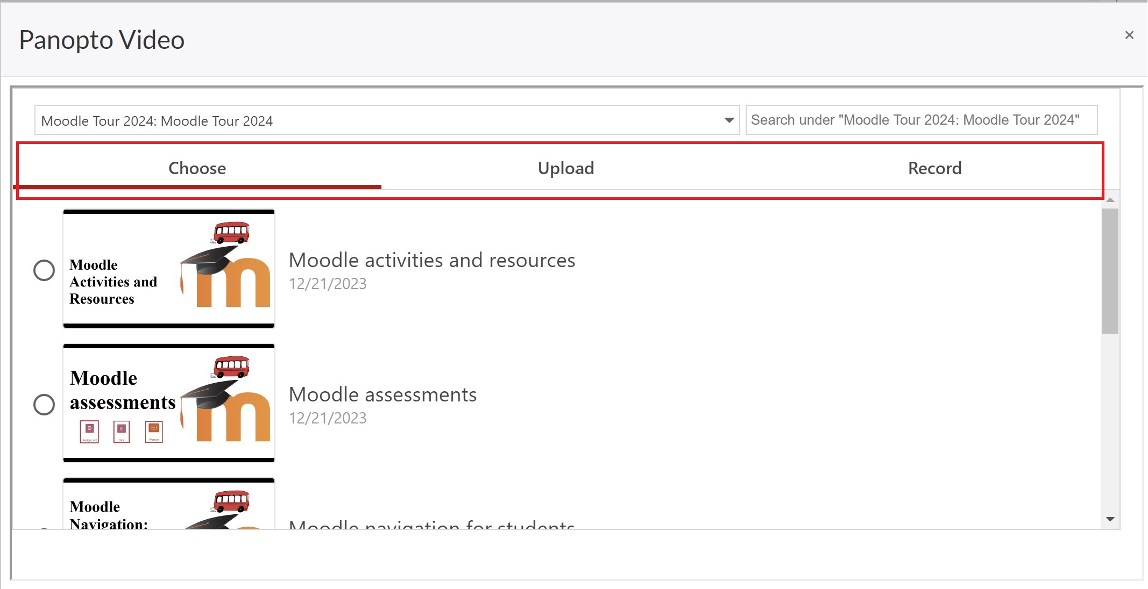Close the Panopto Video dialog
Viewport: 1148px width, 589px height.
click(x=1129, y=35)
